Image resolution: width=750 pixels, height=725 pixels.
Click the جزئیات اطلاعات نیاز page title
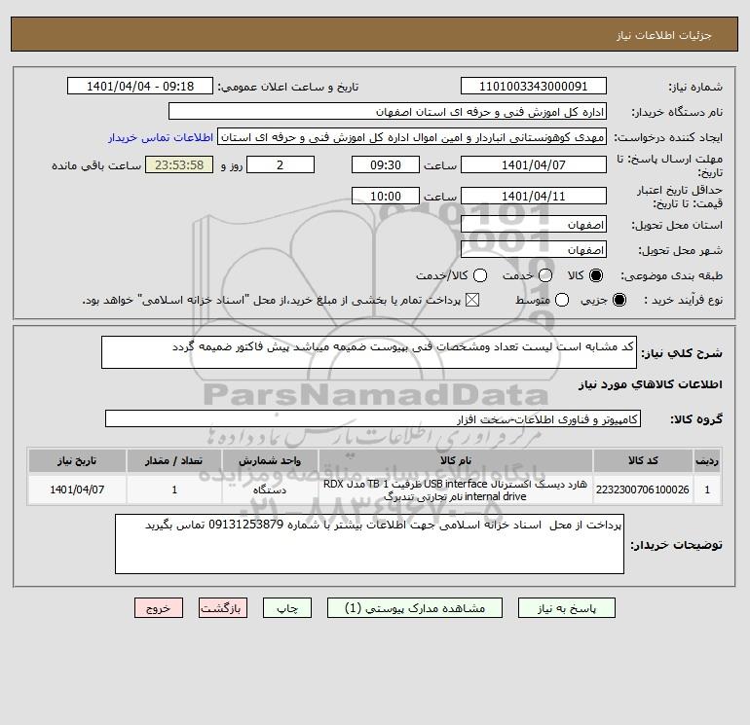coord(664,35)
